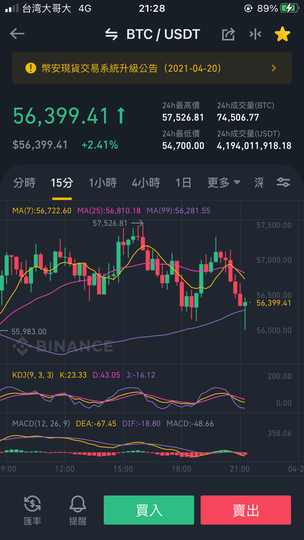Open the chart indicator settings icon
This screenshot has height=540, width=304.
(283, 182)
